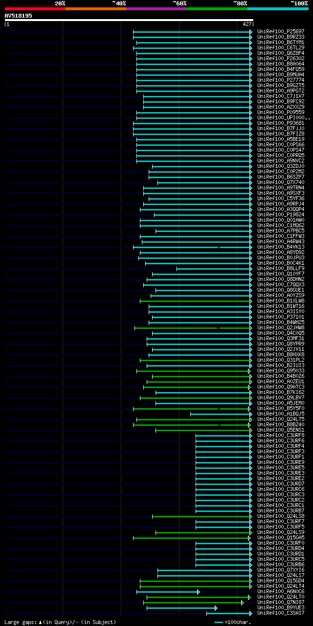The width and height of the screenshot is (313, 626).
Task: Select label UniRef100_C3URD7
Action: point(281,484)
